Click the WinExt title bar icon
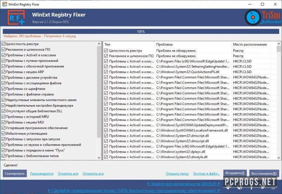This screenshot has height=194, width=282. point(5,4)
